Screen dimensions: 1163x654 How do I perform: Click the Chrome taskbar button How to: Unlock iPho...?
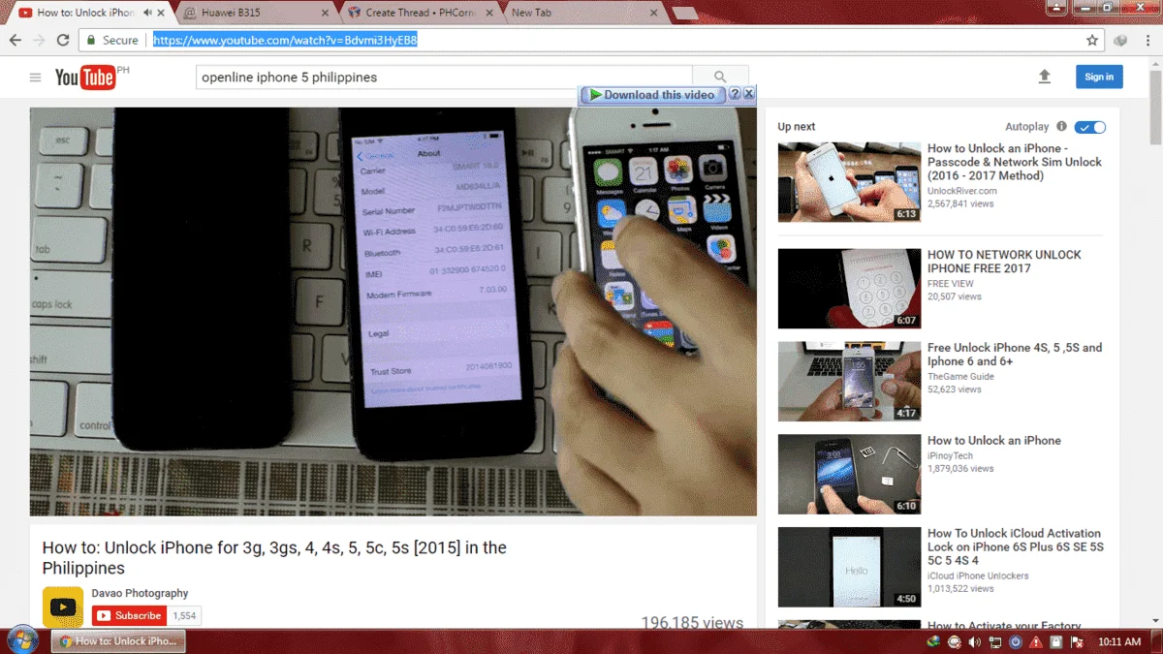(x=118, y=641)
